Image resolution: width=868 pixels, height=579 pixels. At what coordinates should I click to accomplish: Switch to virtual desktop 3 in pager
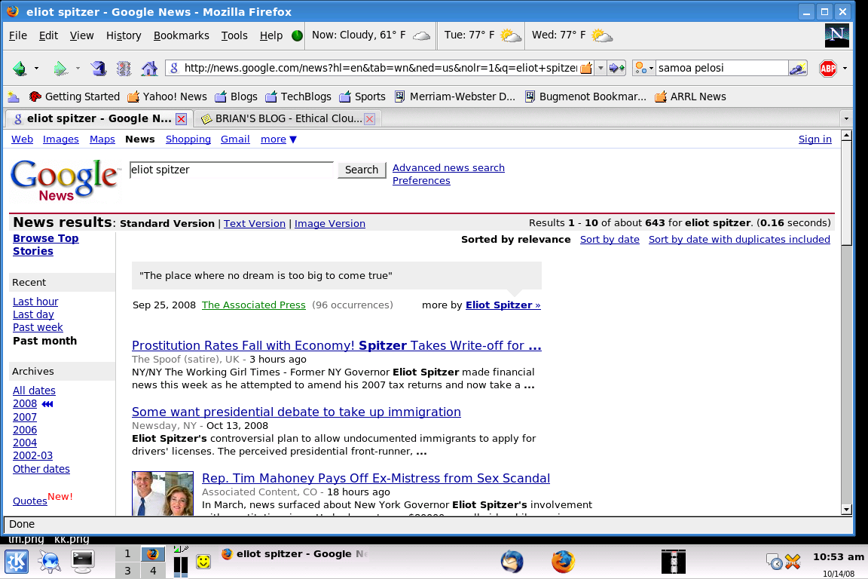click(x=127, y=571)
